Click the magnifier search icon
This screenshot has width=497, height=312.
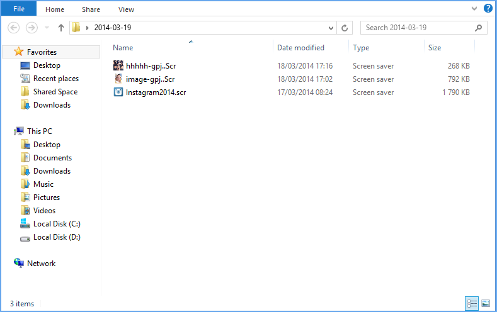click(478, 28)
